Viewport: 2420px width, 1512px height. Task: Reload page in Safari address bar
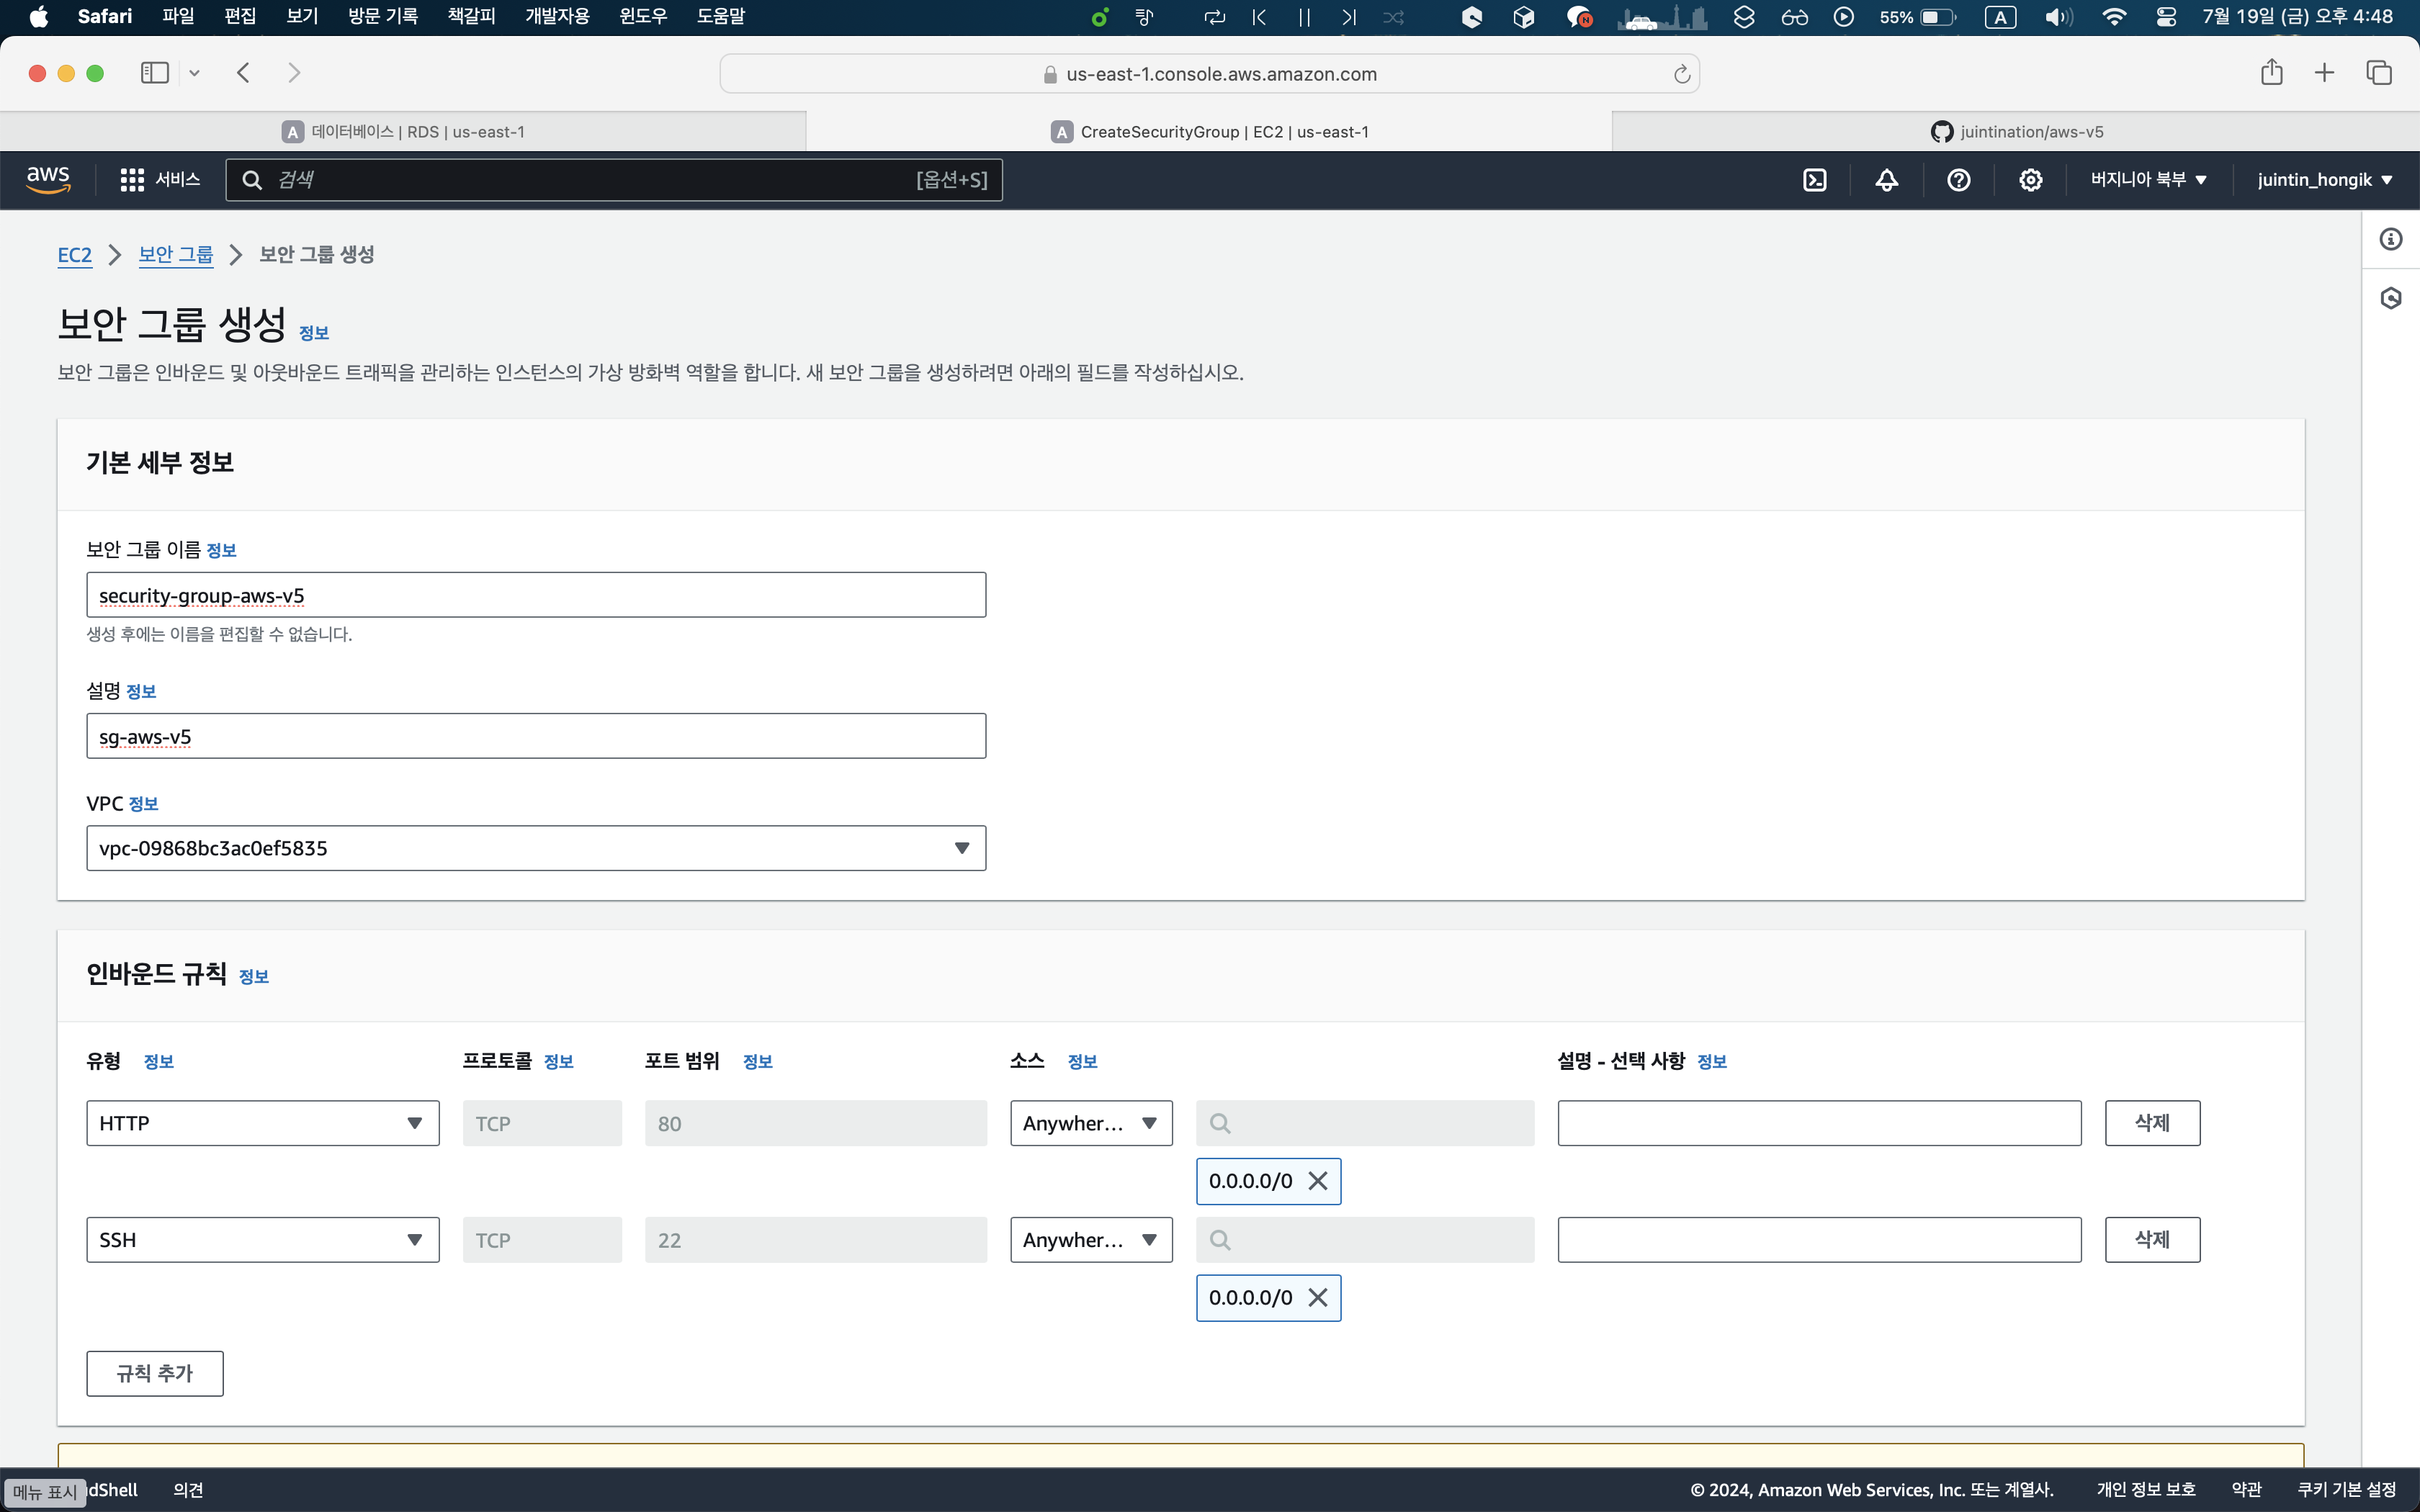click(1681, 74)
